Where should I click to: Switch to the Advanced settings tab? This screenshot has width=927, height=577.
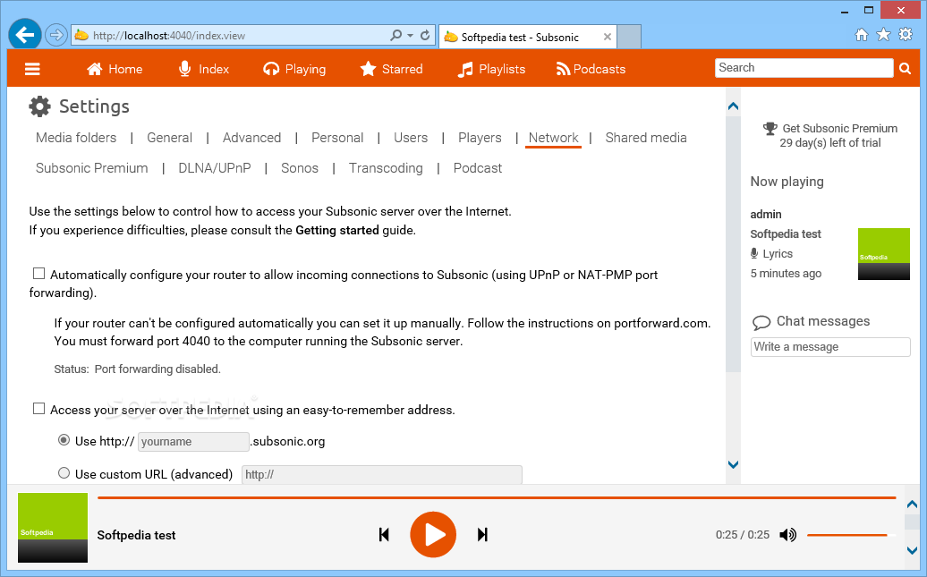(x=251, y=138)
